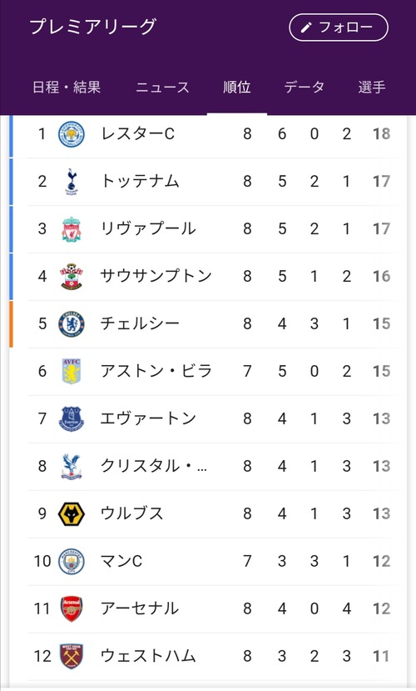Click the Tottenham club crest
416x691 pixels.
pos(72,182)
